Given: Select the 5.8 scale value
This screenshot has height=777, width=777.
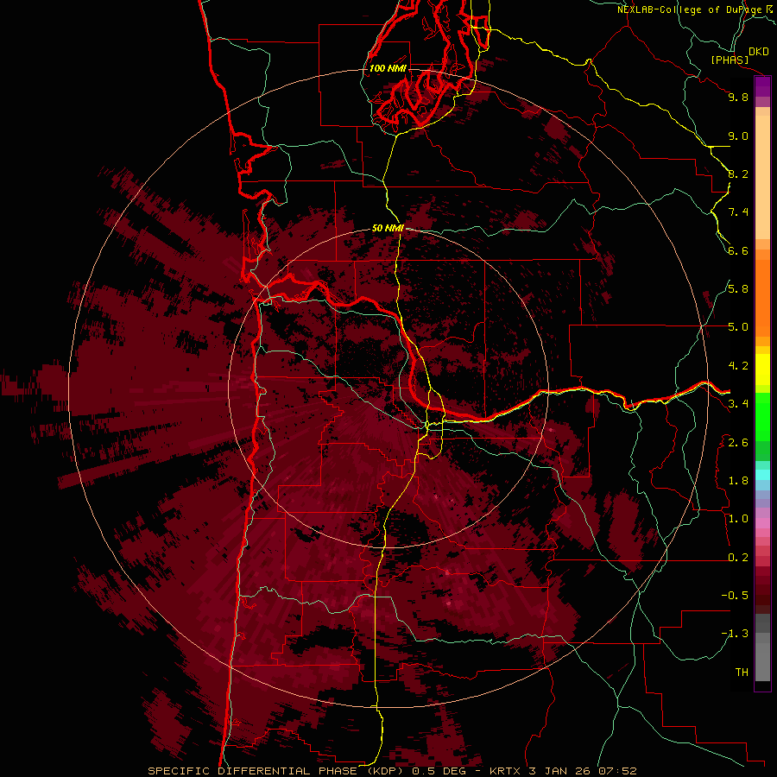Looking at the screenshot, I should click(x=738, y=289).
